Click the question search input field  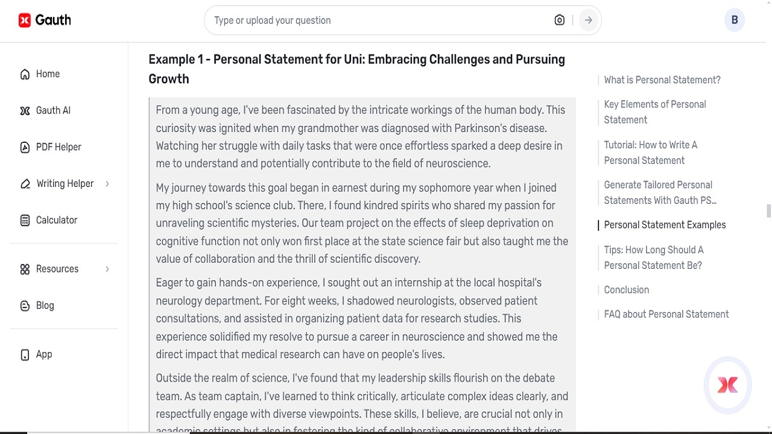pos(362,20)
